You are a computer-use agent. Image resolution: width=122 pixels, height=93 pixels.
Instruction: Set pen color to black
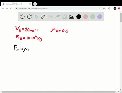coord(79,17)
